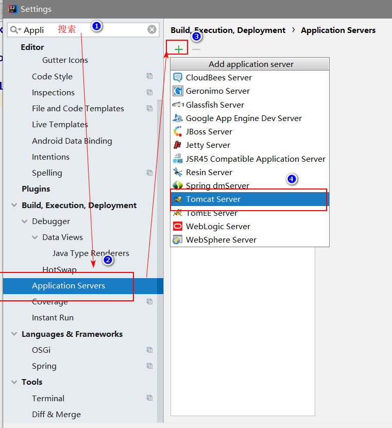
Task: Click the Tomcat Server cat icon
Action: point(178,199)
